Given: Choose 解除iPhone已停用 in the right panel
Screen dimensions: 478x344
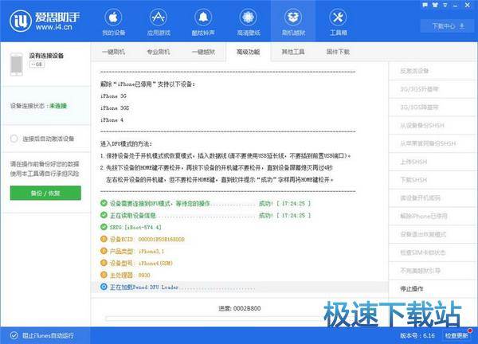Looking at the screenshot, I should click(424, 216).
